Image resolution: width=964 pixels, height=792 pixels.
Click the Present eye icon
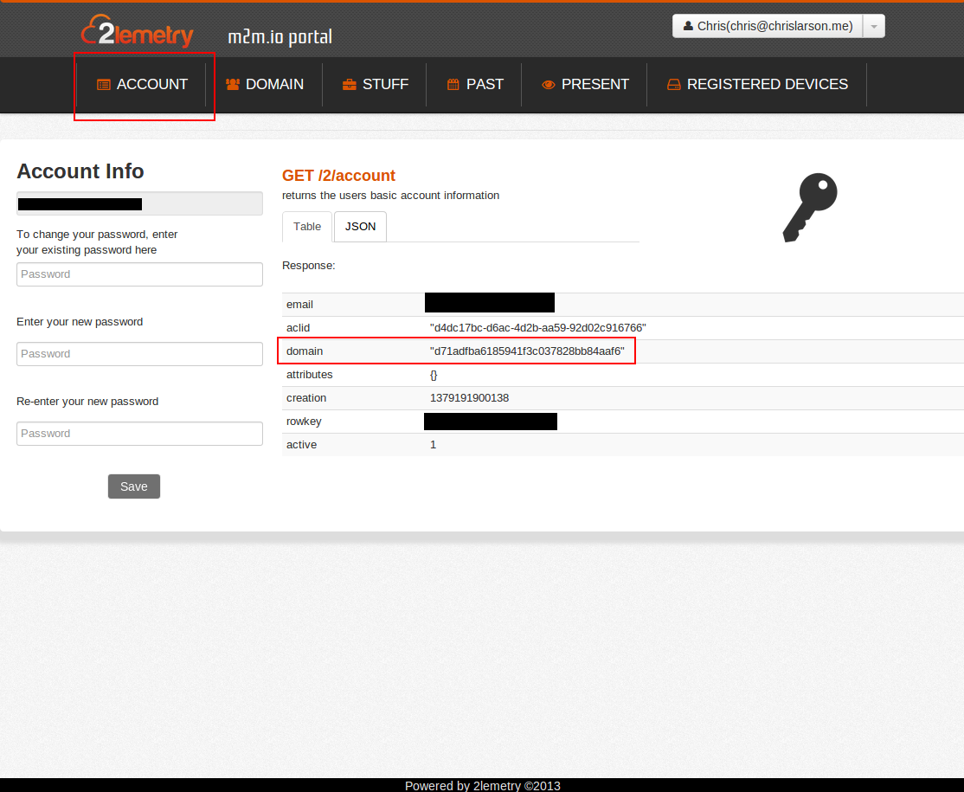click(x=549, y=85)
